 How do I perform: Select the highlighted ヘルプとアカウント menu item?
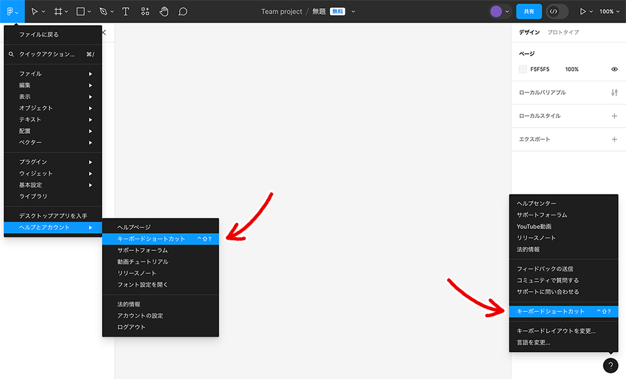pos(53,227)
